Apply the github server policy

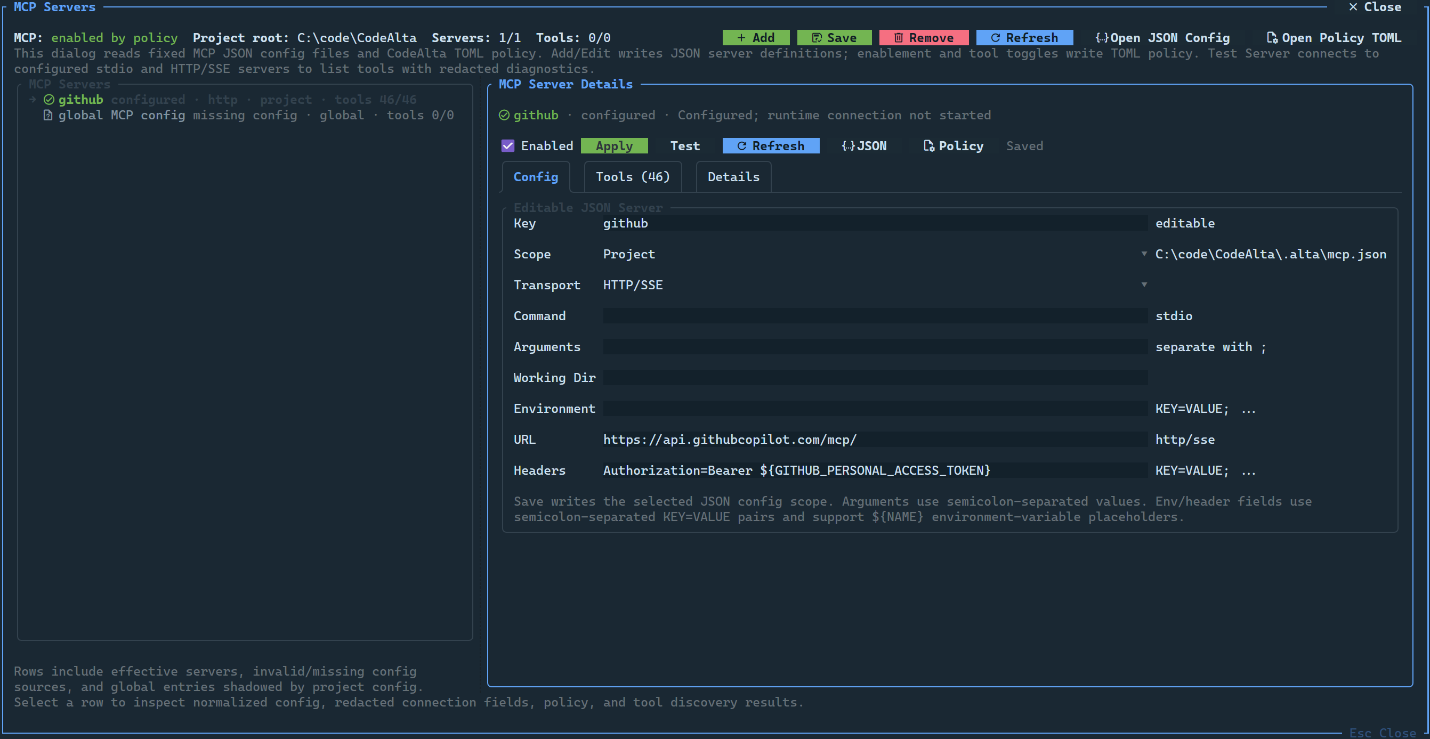point(614,146)
